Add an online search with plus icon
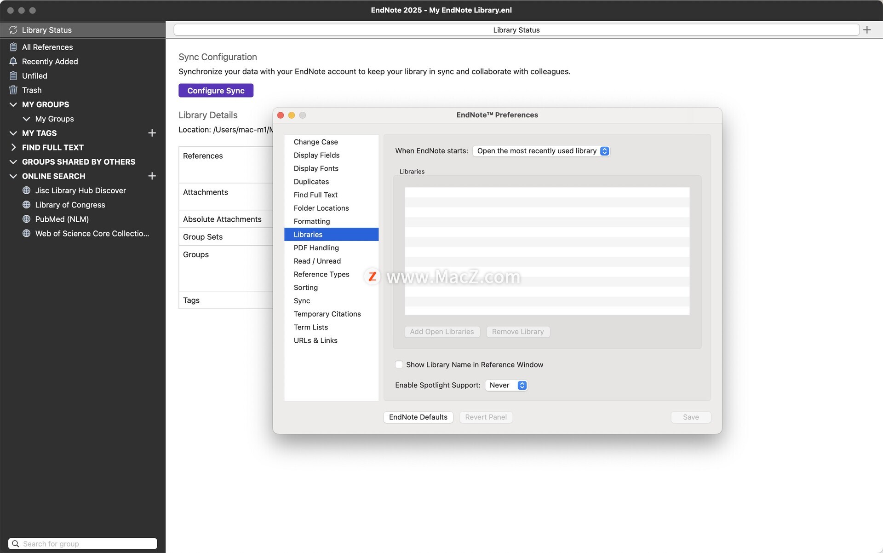This screenshot has height=553, width=883. tap(152, 176)
